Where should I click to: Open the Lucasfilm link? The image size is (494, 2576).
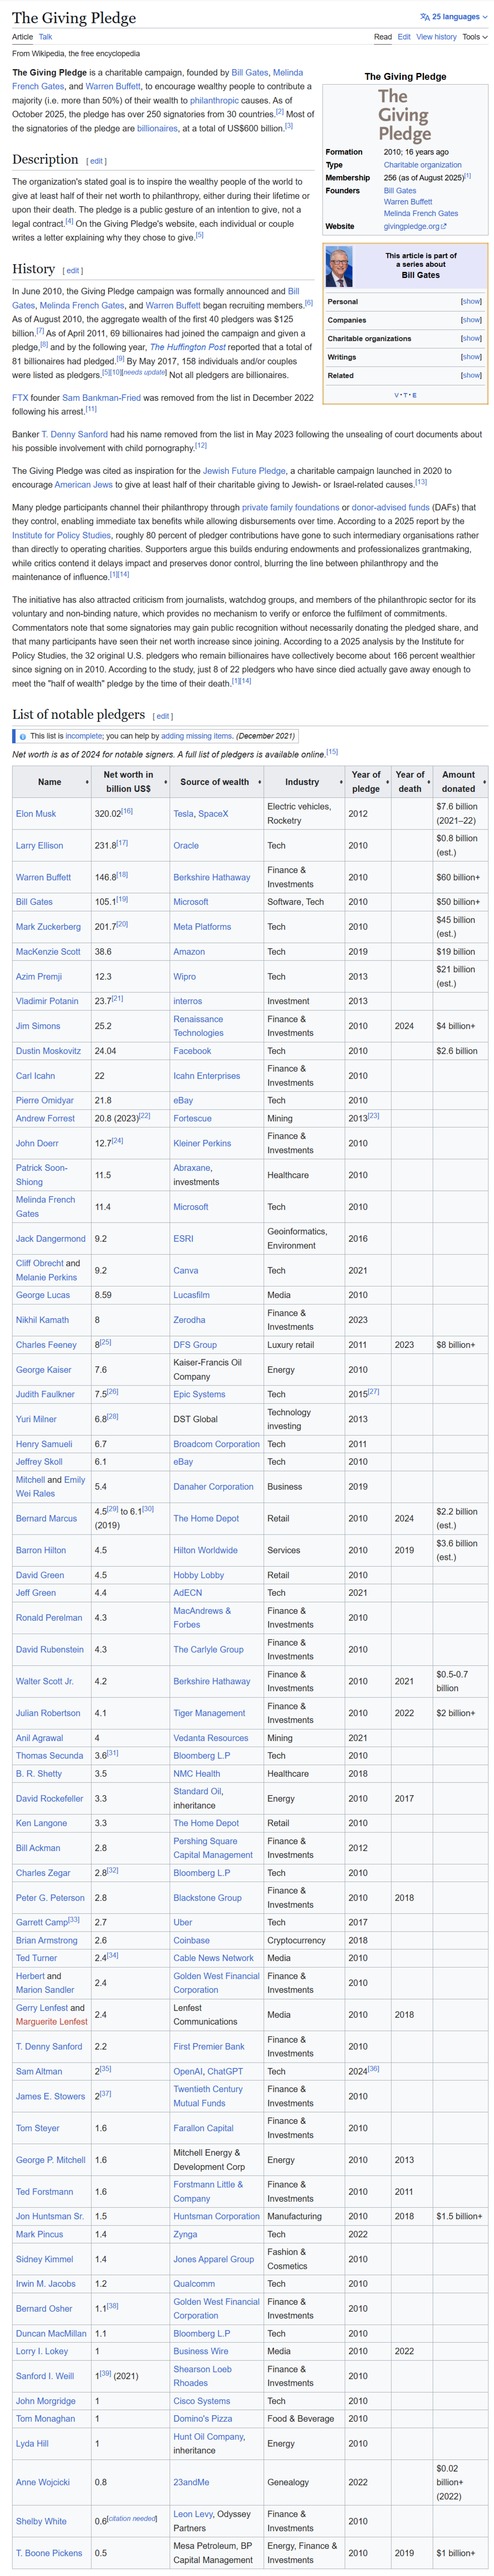coord(191,1295)
